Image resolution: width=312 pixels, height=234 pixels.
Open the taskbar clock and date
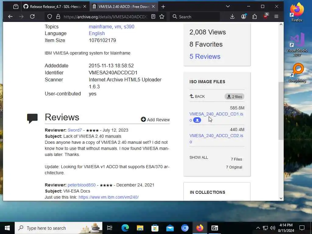coord(286,228)
